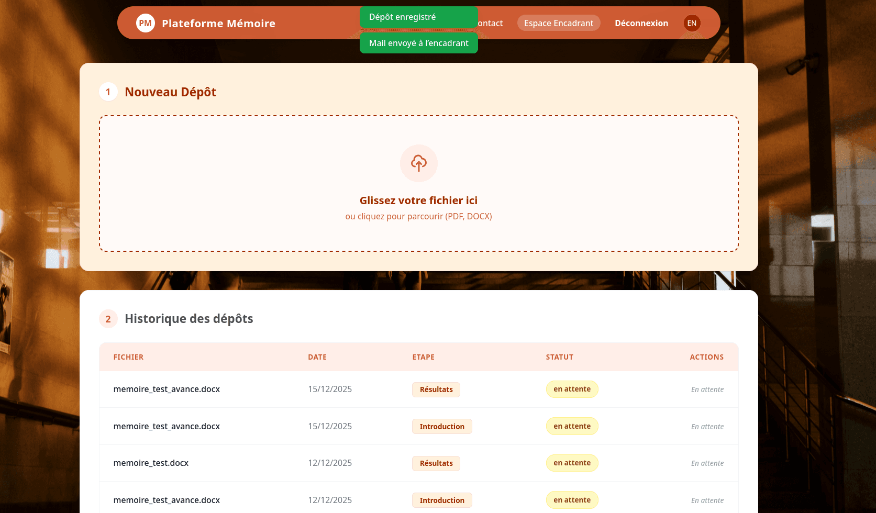Click 'Glissez votre fichier ici' text
The height and width of the screenshot is (513, 876).
[418, 200]
